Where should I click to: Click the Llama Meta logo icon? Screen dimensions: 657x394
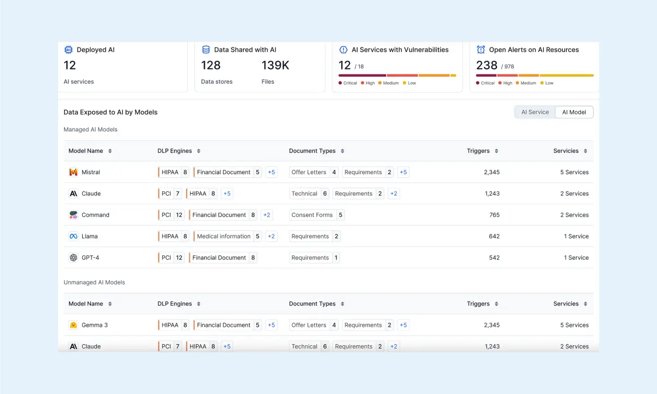[73, 236]
